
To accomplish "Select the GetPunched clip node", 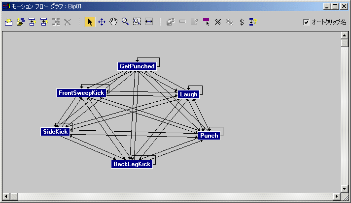I will pyautogui.click(x=137, y=66).
